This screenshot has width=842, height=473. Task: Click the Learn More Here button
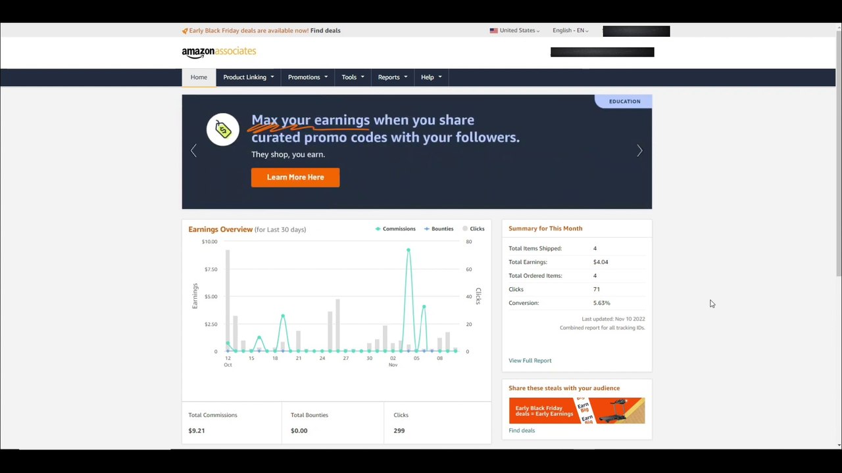pyautogui.click(x=295, y=177)
